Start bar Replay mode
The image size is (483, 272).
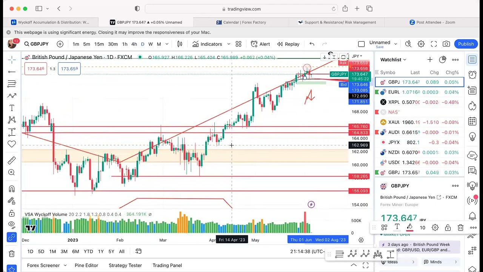tap(288, 44)
